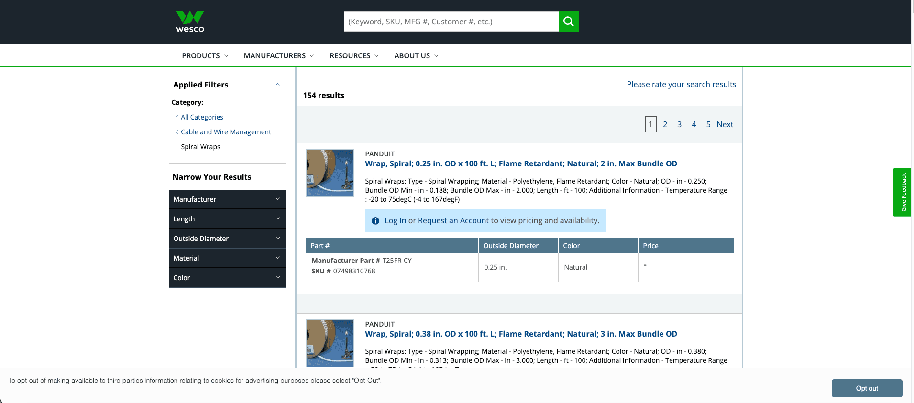
Task: Expand the Length filter
Action: click(228, 219)
